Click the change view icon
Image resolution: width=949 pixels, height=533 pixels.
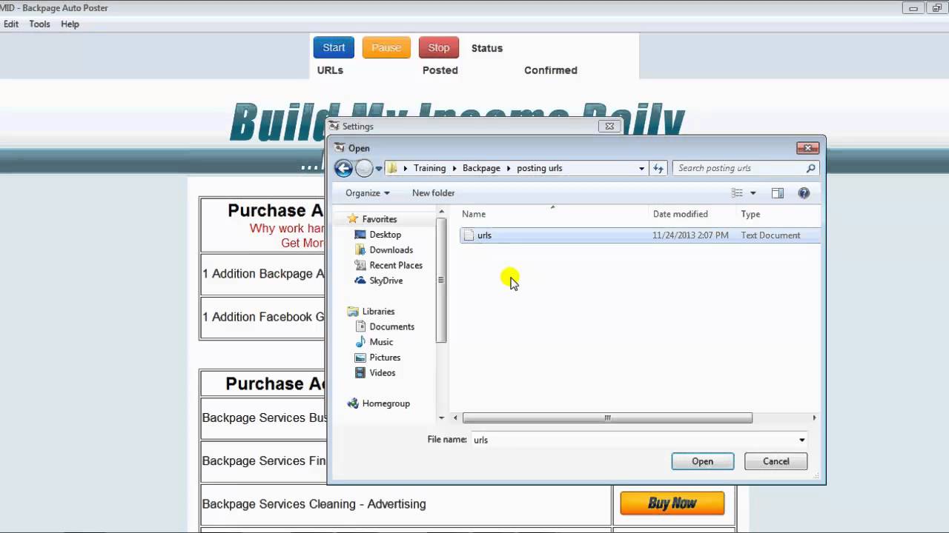(x=737, y=192)
